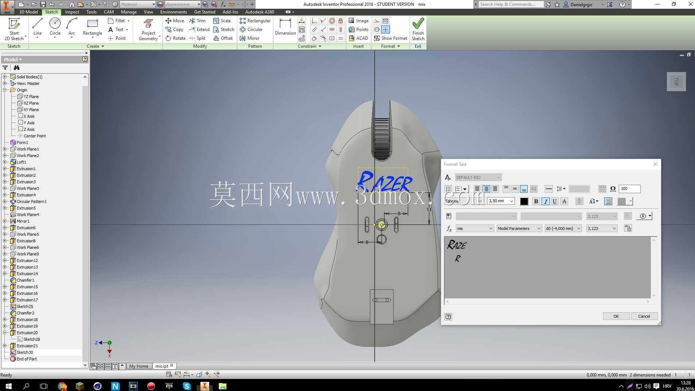Open the My Home document tab
Image resolution: width=695 pixels, height=391 pixels.
[x=139, y=366]
